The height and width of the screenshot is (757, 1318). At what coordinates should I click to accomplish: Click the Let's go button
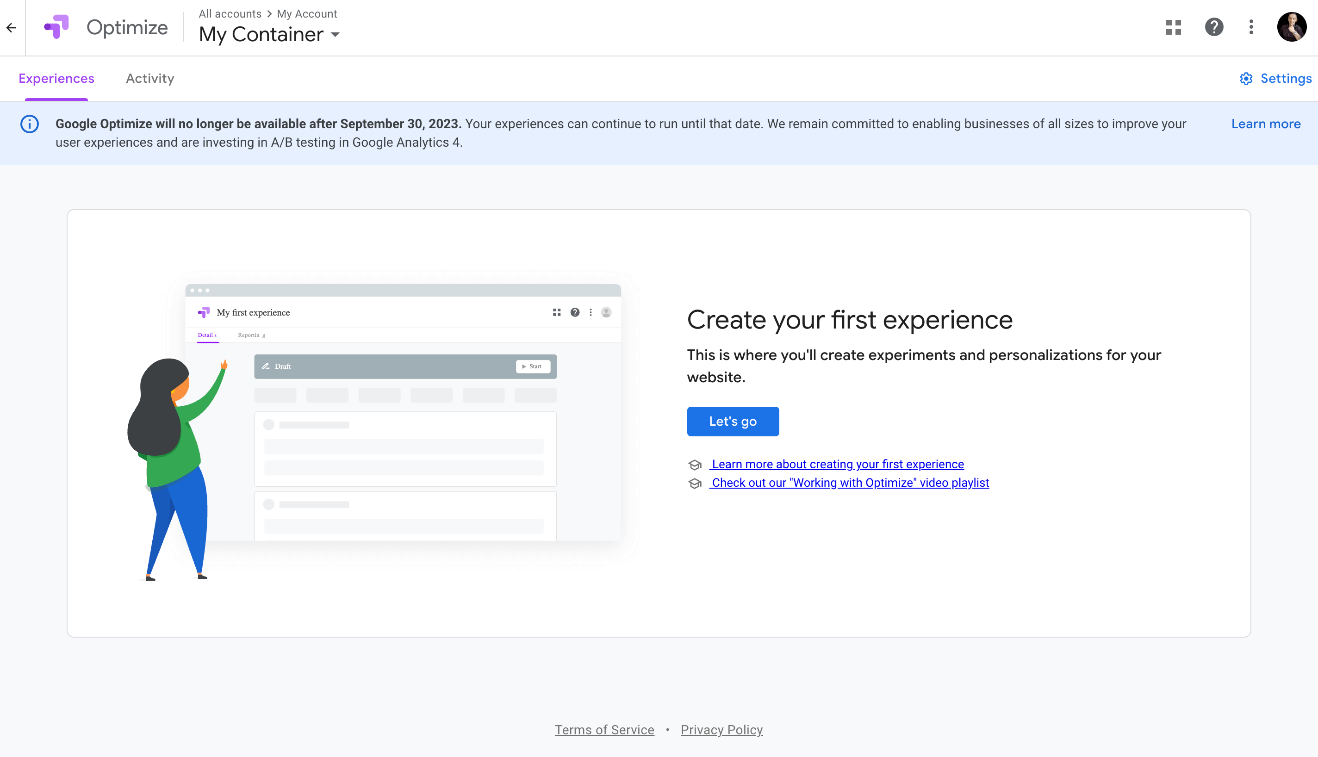(733, 421)
